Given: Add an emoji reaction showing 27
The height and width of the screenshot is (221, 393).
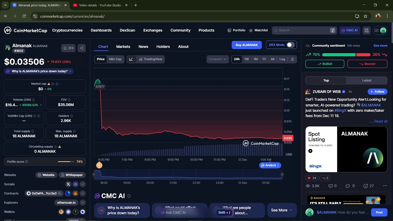Looking at the screenshot, I should coord(368,186).
